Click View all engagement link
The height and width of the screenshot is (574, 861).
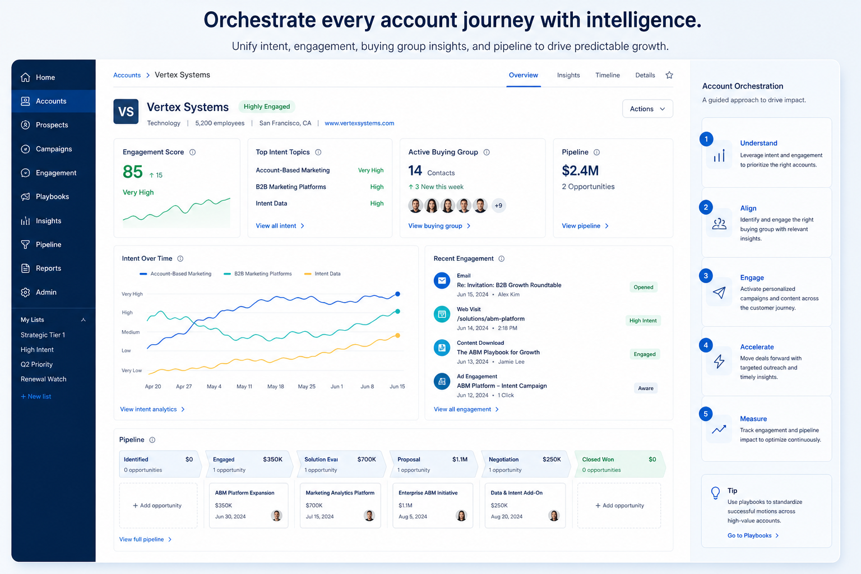tap(466, 410)
